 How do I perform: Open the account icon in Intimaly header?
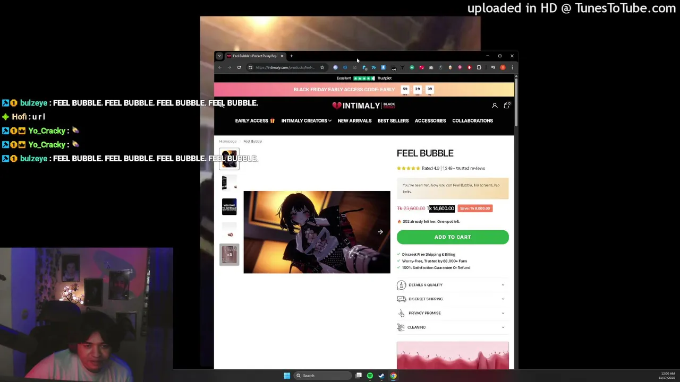coord(495,106)
